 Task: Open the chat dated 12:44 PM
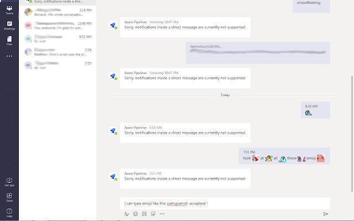click(x=58, y=25)
